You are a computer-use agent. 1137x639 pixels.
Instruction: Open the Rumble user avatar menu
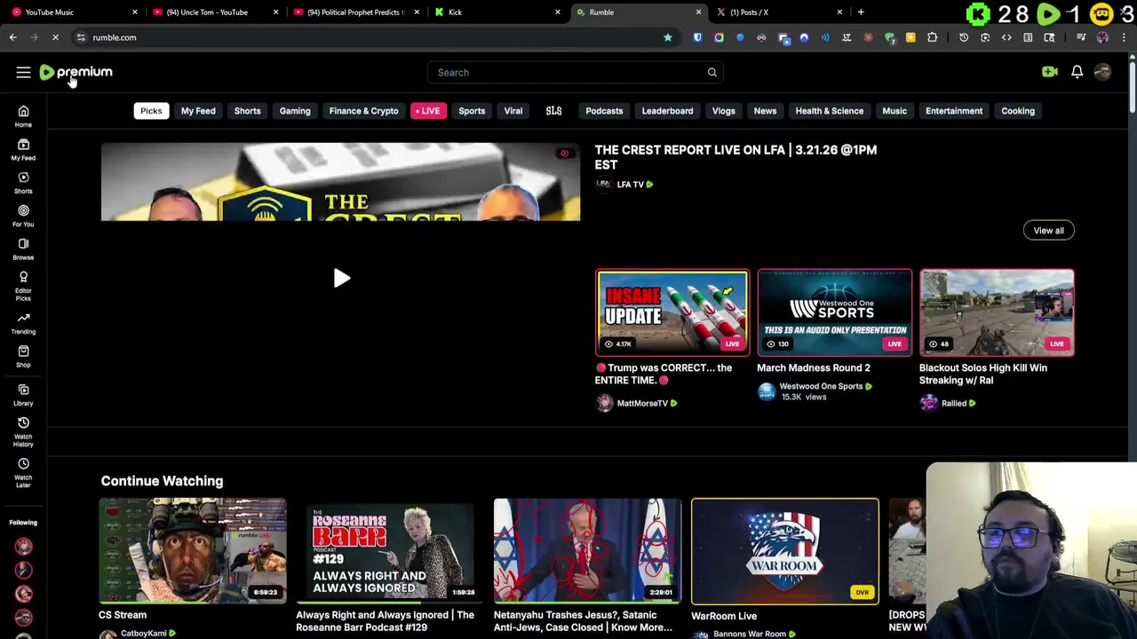pyautogui.click(x=1102, y=72)
